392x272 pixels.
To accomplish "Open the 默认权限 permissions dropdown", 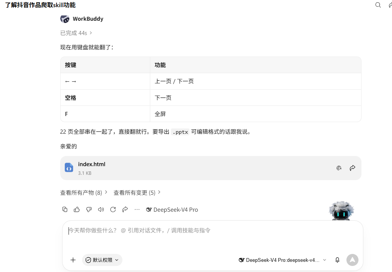I will pyautogui.click(x=102, y=260).
